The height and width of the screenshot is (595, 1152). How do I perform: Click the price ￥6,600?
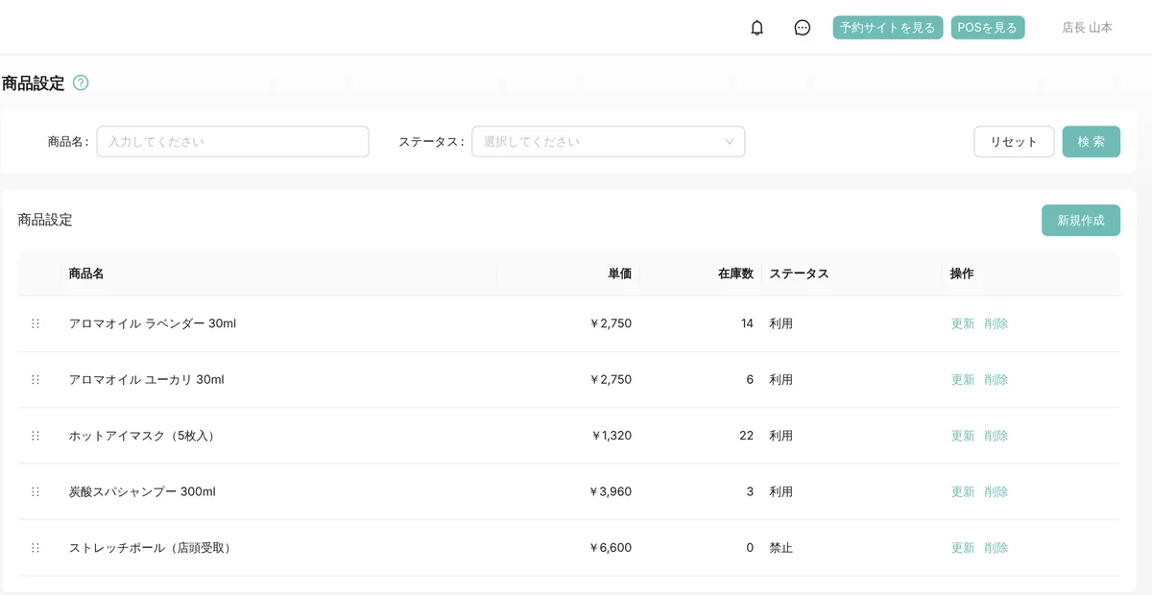click(x=611, y=548)
